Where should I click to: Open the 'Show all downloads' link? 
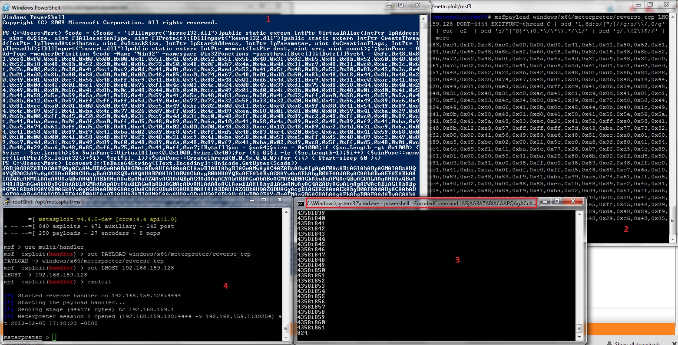point(638,343)
